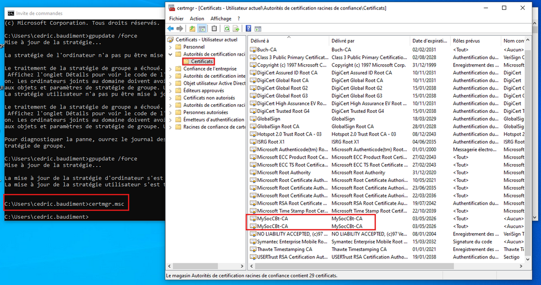The image size is (541, 285).
Task: Toggle the console tree show/hide icon
Action: 202,29
